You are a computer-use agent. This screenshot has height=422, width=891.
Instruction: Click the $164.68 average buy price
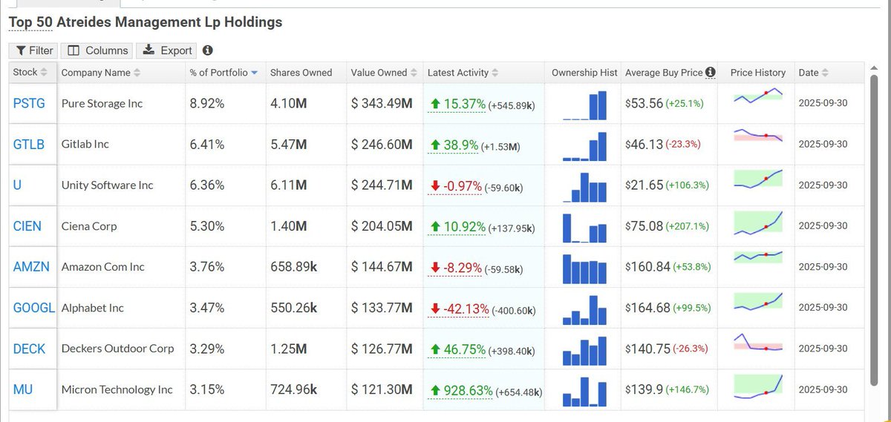coord(647,308)
